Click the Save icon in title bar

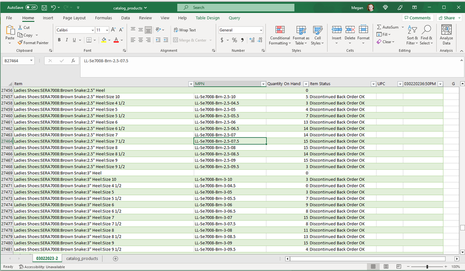[44, 7]
